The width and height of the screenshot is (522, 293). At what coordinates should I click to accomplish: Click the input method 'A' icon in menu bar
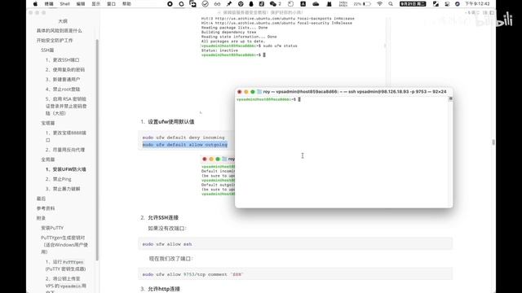(303, 4)
